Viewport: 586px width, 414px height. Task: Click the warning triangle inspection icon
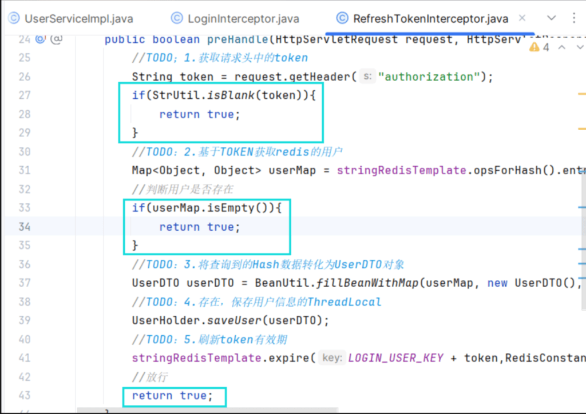tap(535, 47)
